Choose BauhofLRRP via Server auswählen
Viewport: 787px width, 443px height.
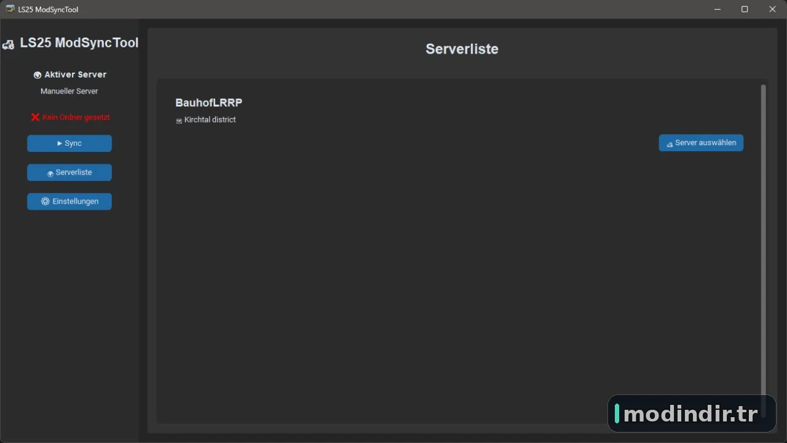(701, 143)
